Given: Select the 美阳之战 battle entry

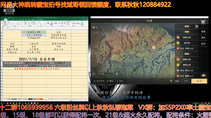Looking at the screenshot, I should [x=187, y=65].
